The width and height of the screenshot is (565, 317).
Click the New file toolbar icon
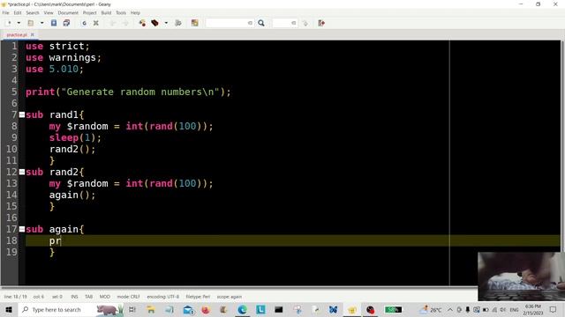coord(8,23)
